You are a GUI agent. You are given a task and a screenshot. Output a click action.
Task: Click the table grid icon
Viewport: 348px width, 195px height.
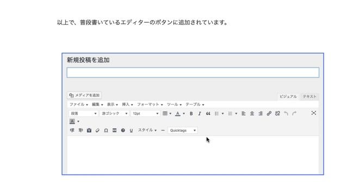[x=165, y=114]
